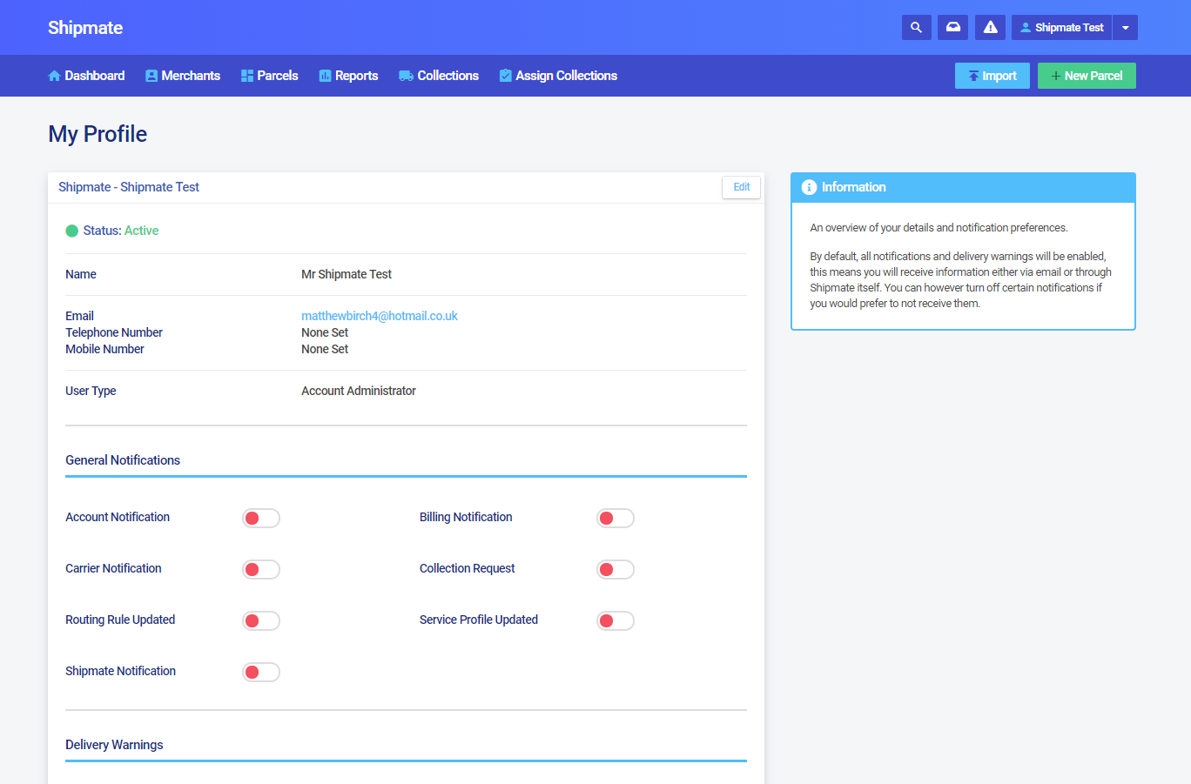Toggle the Routing Rule Updated switch
The width and height of the screenshot is (1191, 784).
261,621
